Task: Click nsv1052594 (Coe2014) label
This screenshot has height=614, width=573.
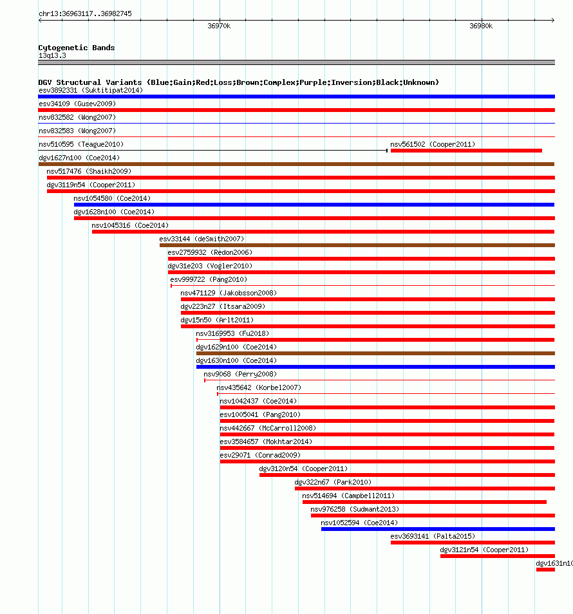Action: tap(359, 523)
